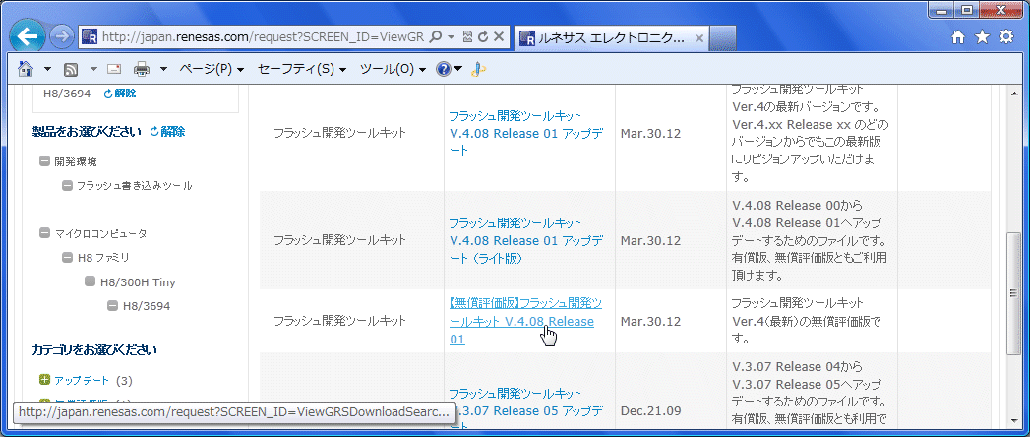Click Dec.21.09 date cell

650,411
